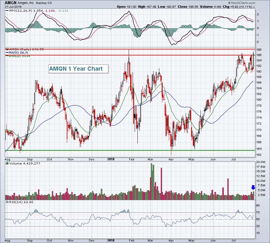
Task: Click the AMGN 1 Year Chart annotation box
Action: [78, 69]
